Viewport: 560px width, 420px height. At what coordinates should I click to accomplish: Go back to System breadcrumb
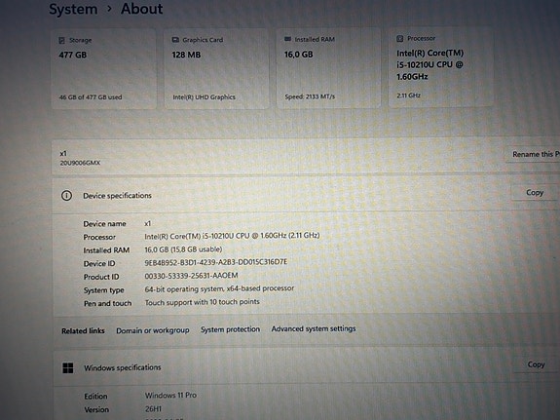pos(73,9)
